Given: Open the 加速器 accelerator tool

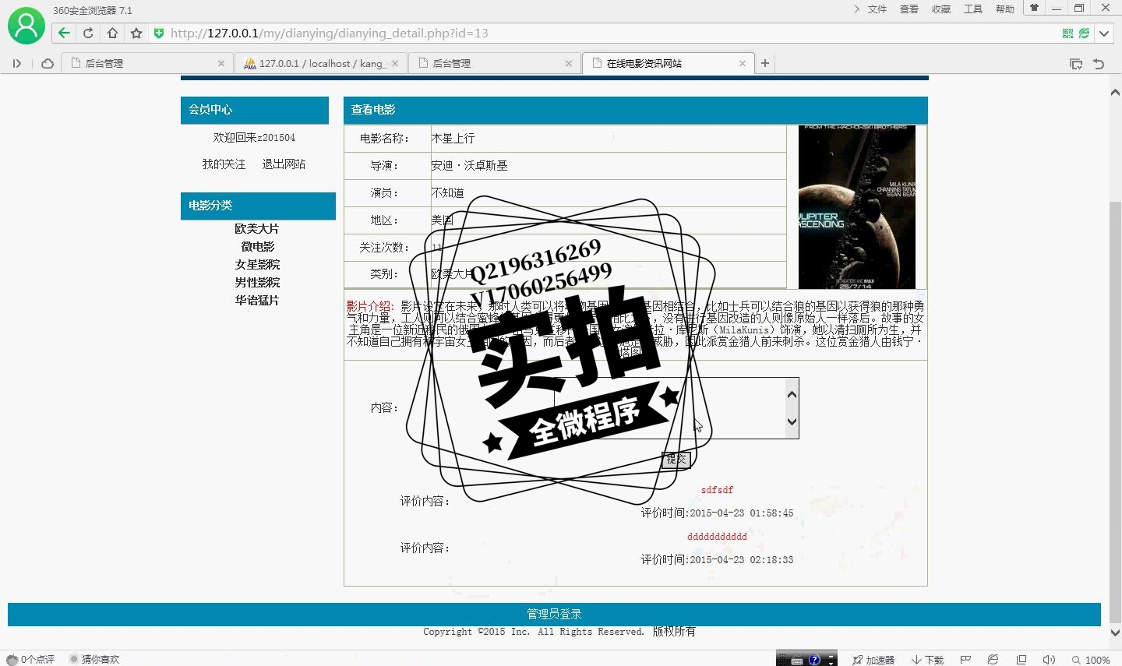Looking at the screenshot, I should (873, 660).
